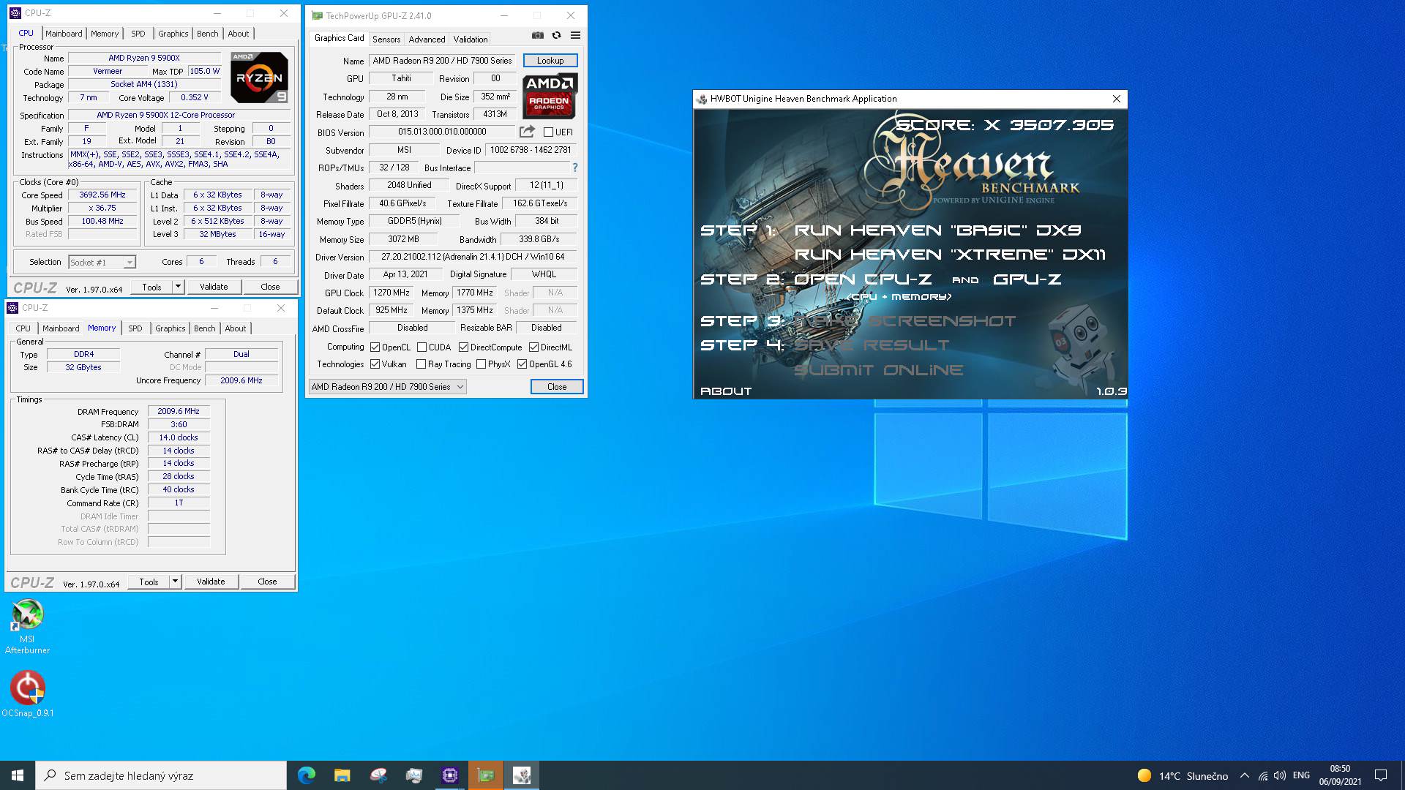This screenshot has width=1405, height=790.
Task: Toggle the CUDA checkbox
Action: 421,347
